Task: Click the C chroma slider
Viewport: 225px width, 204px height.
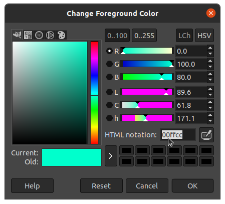Action: 147,105
